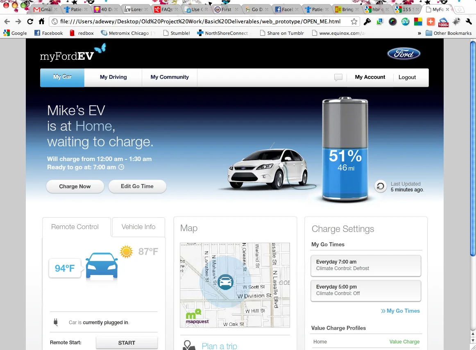Click the StumbleUpon extension icon
Image resolution: width=476 pixels, height=350 pixels.
405,22
